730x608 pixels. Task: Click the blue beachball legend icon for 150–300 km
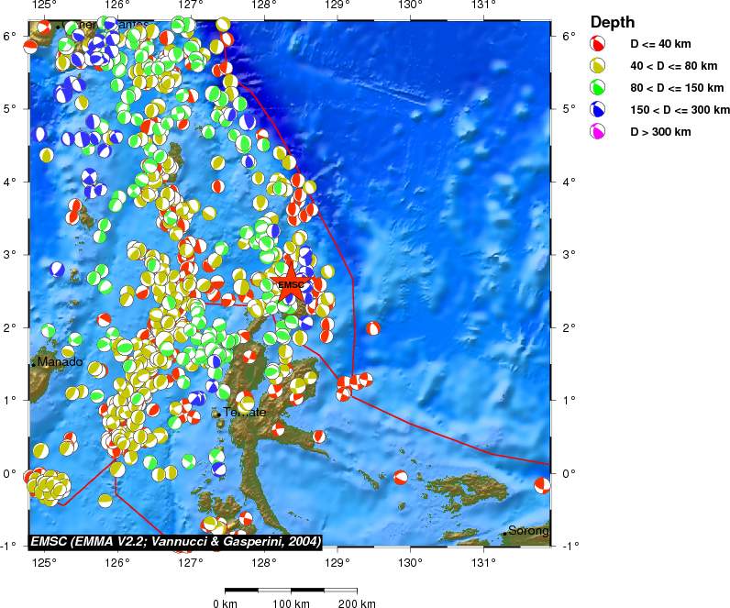(598, 110)
